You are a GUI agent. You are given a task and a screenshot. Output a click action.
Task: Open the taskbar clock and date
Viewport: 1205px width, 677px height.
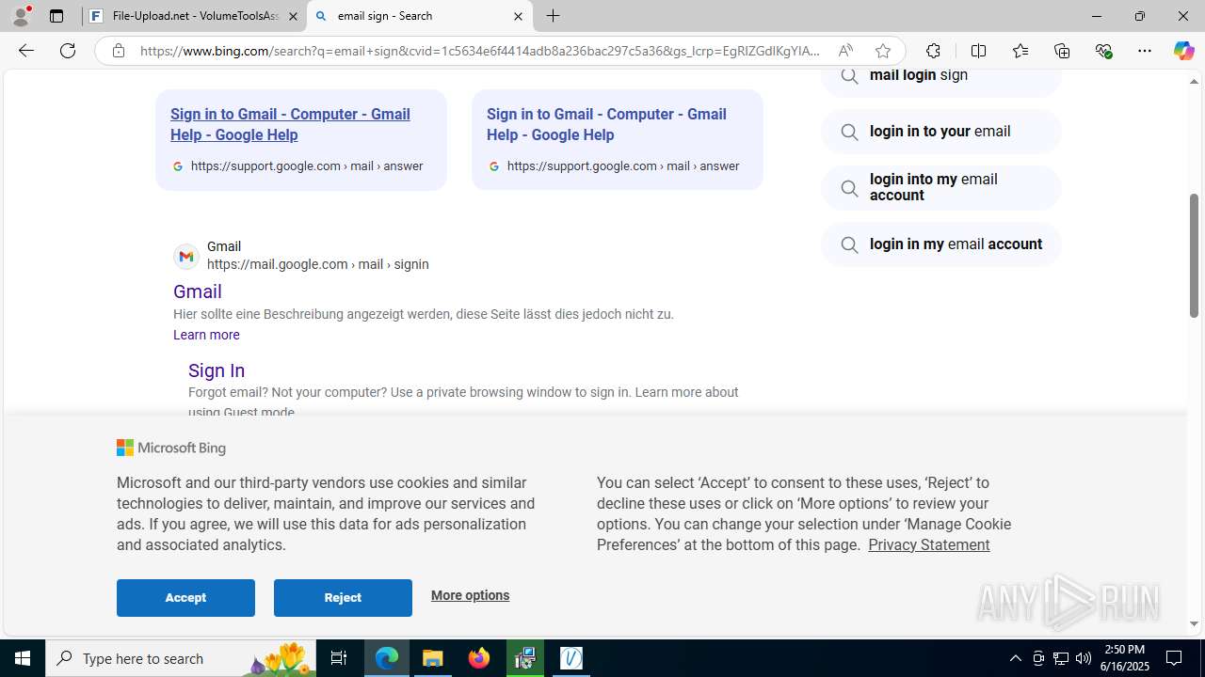[x=1124, y=658]
